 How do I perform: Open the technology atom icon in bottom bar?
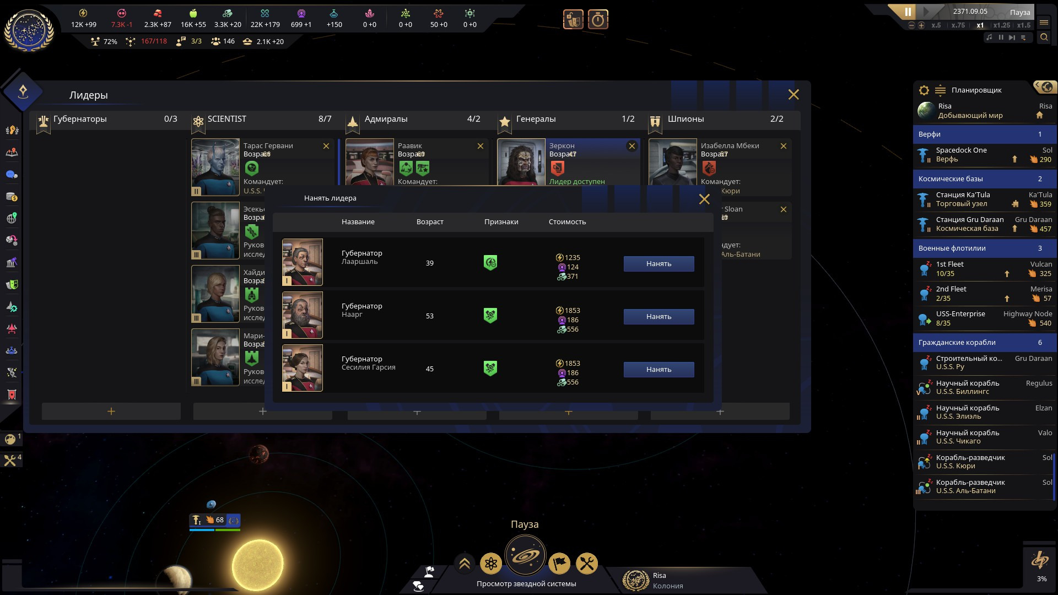pos(490,564)
